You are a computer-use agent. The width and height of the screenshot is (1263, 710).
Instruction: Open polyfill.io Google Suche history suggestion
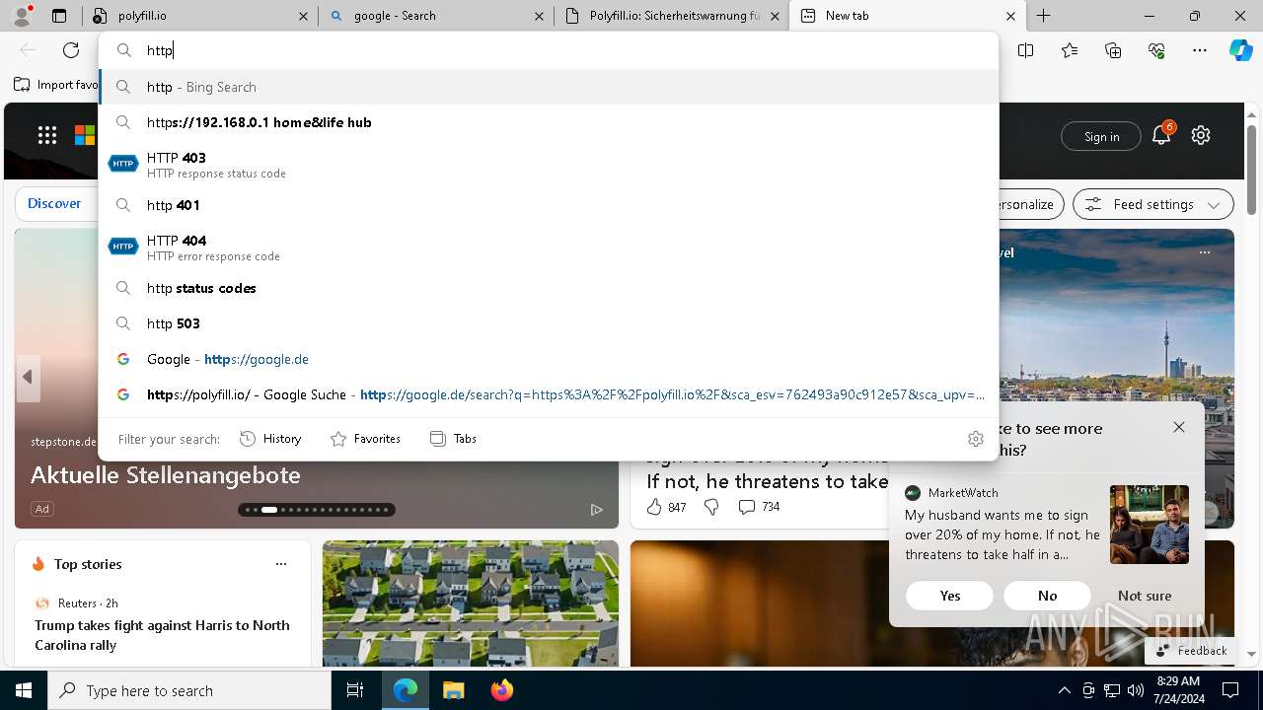[549, 394]
